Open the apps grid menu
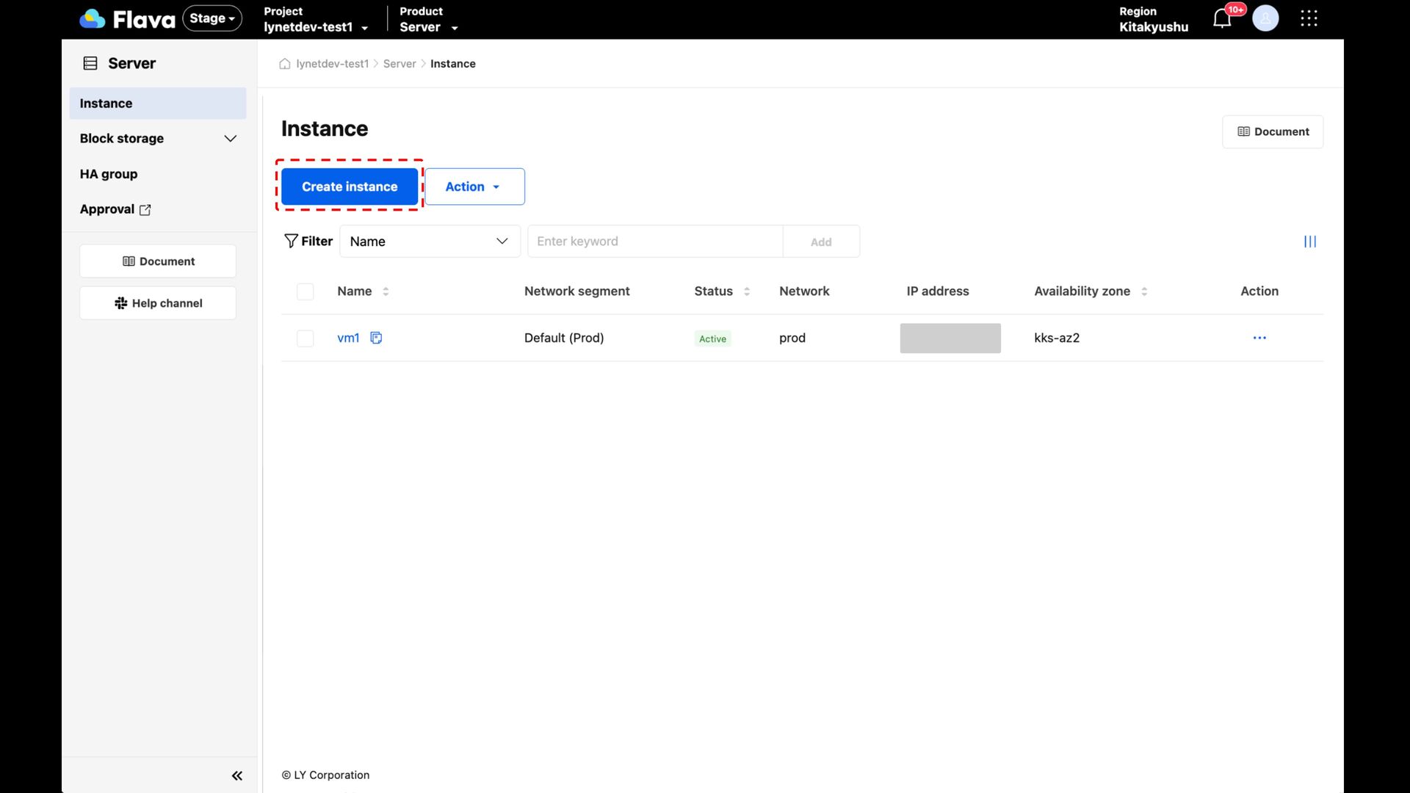This screenshot has width=1410, height=793. 1309,18
